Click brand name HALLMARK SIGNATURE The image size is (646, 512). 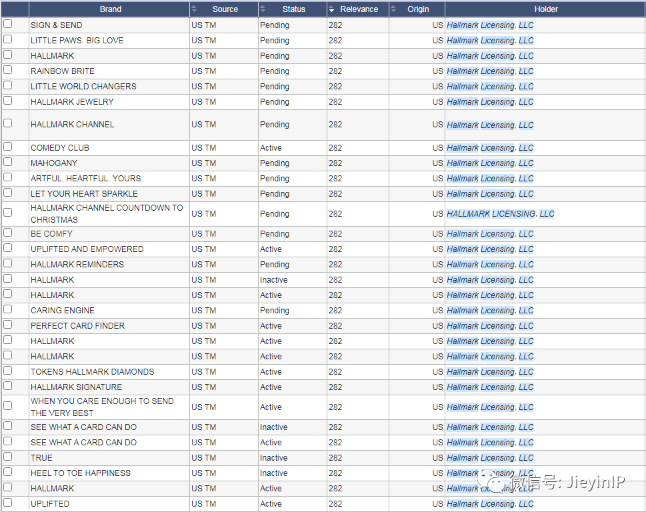tap(76, 387)
